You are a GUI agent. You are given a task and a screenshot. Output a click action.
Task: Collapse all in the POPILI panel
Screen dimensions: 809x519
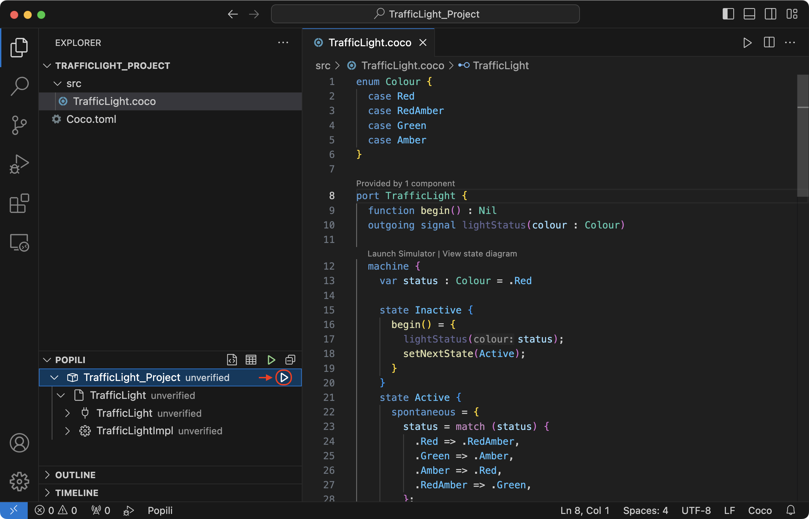(x=290, y=360)
